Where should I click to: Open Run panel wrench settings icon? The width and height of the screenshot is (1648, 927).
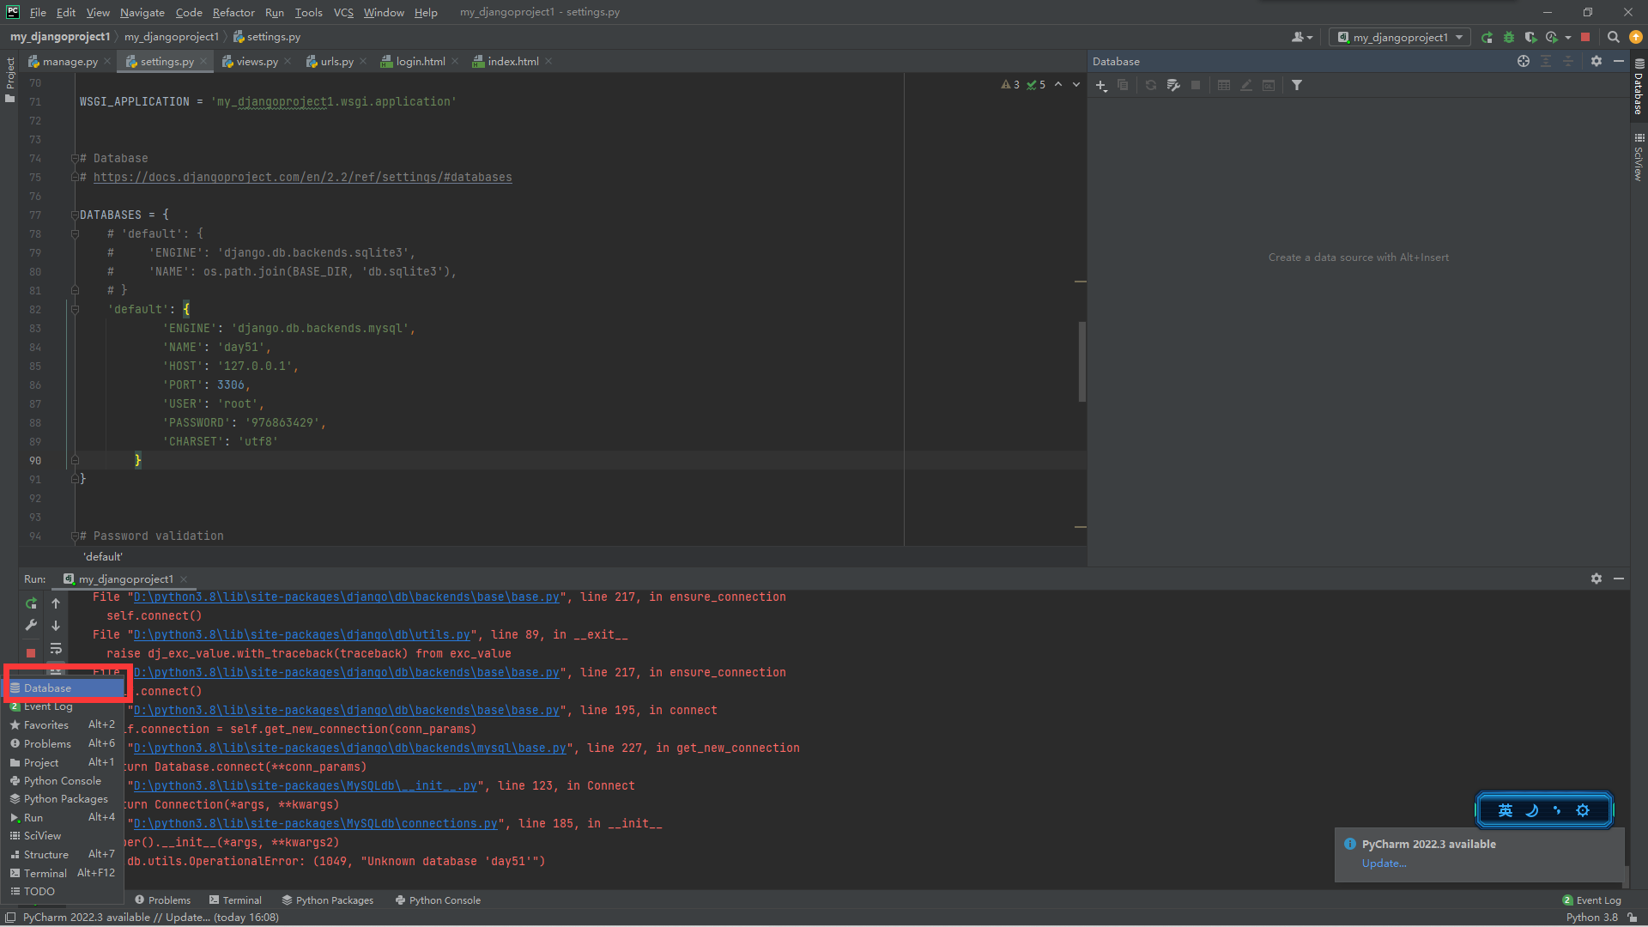(31, 626)
